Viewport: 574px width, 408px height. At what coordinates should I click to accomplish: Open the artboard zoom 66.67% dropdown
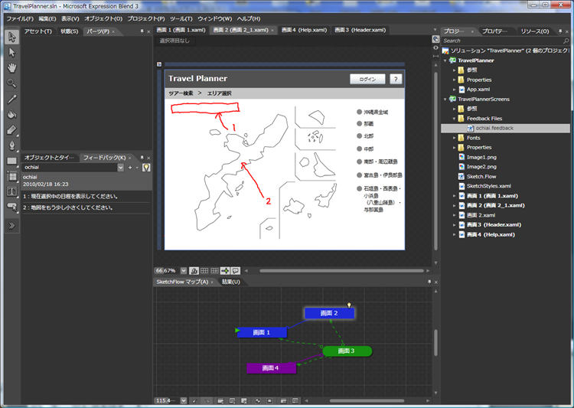[x=184, y=271]
